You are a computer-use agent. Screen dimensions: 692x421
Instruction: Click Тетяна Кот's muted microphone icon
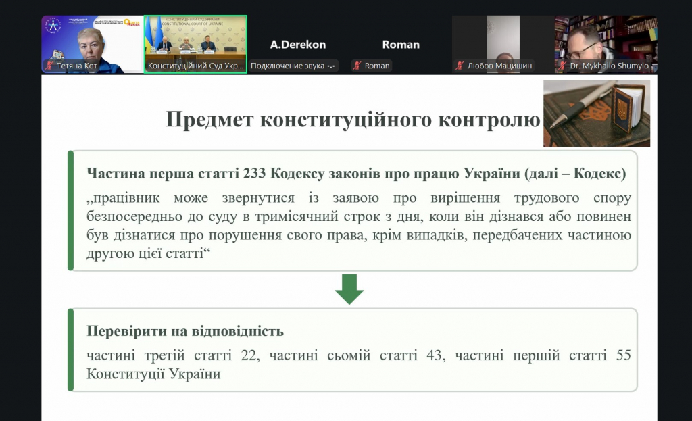[x=49, y=66]
